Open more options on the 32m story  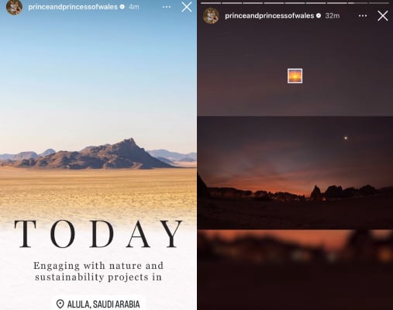[363, 15]
